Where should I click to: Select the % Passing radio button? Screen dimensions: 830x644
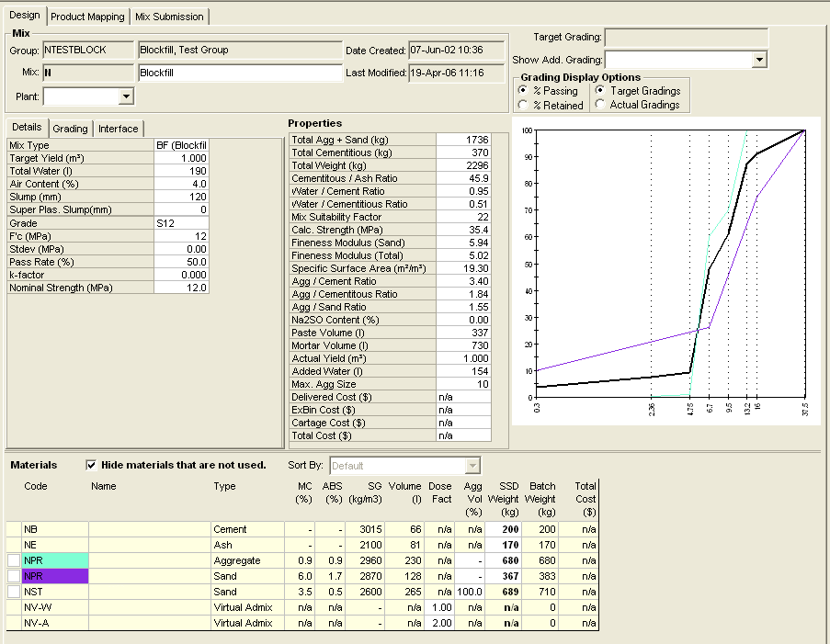pyautogui.click(x=523, y=91)
